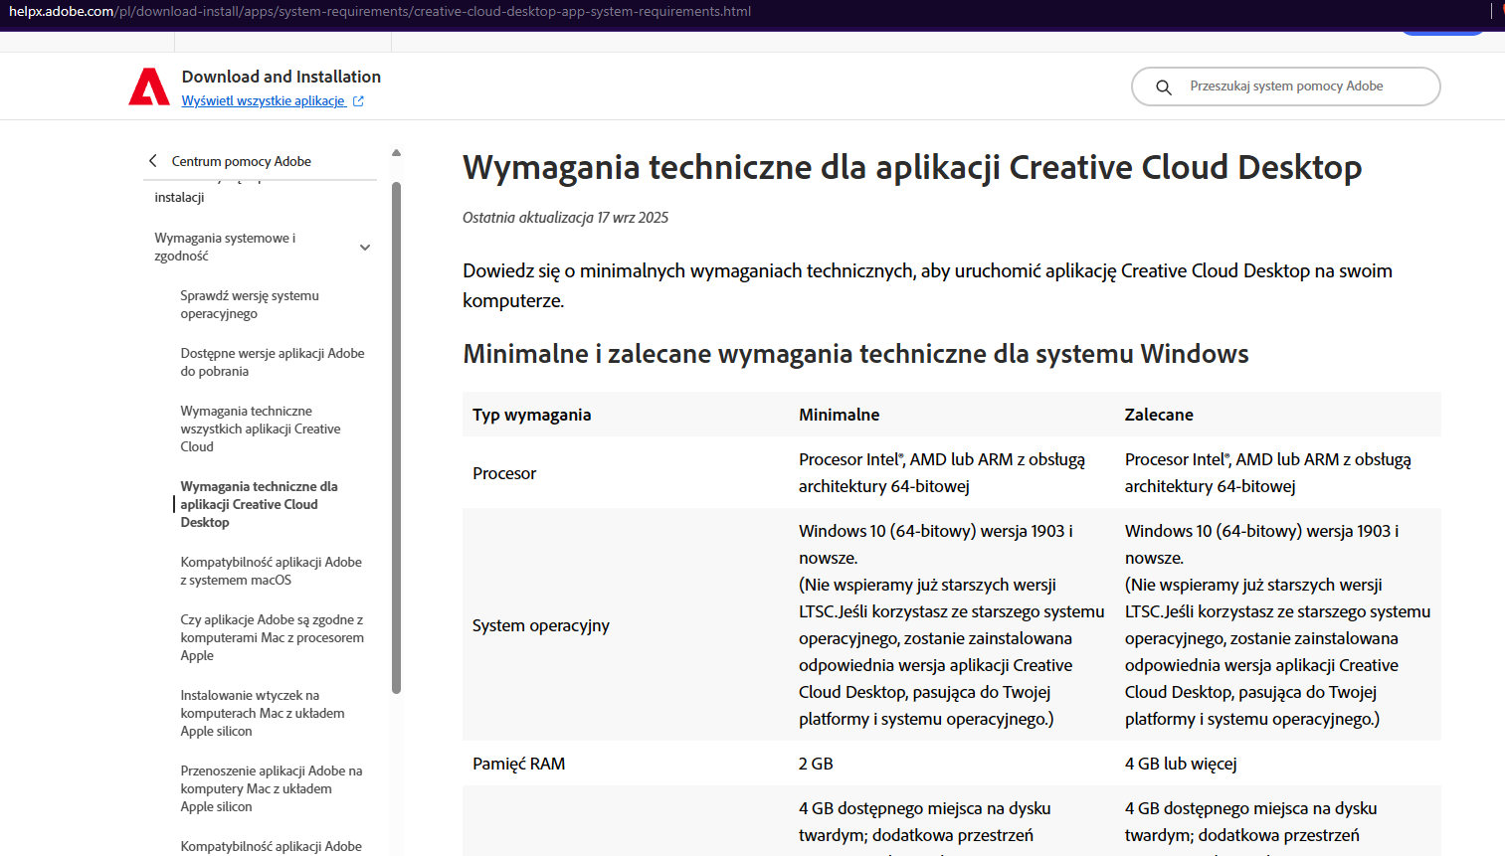Click the sidebar scroll-up arrow
This screenshot has height=856, width=1505.
pos(396,153)
